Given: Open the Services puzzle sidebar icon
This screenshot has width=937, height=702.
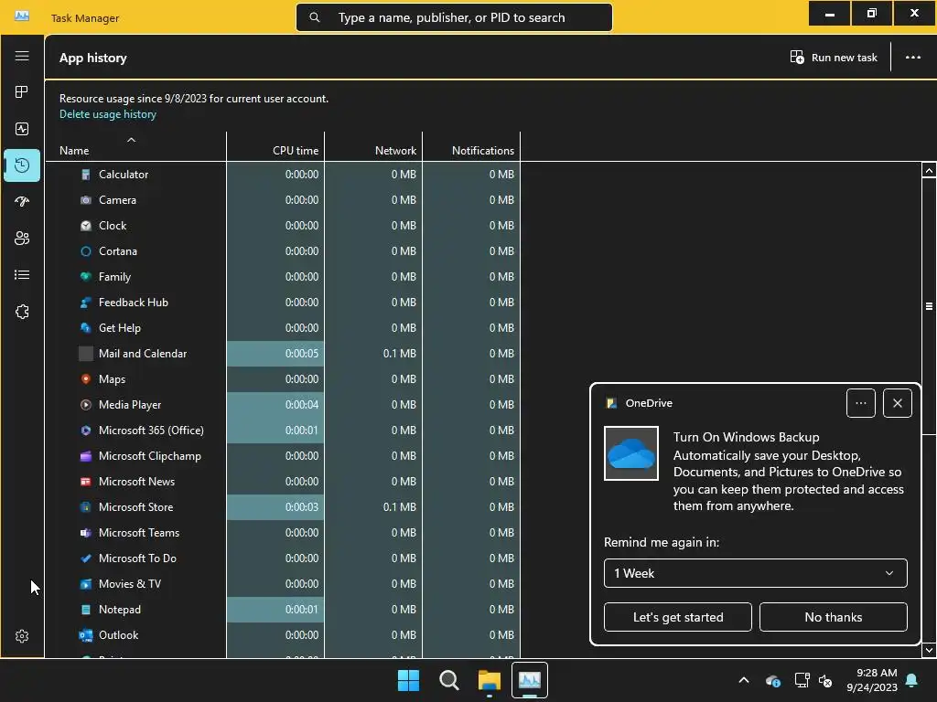Looking at the screenshot, I should tap(22, 312).
